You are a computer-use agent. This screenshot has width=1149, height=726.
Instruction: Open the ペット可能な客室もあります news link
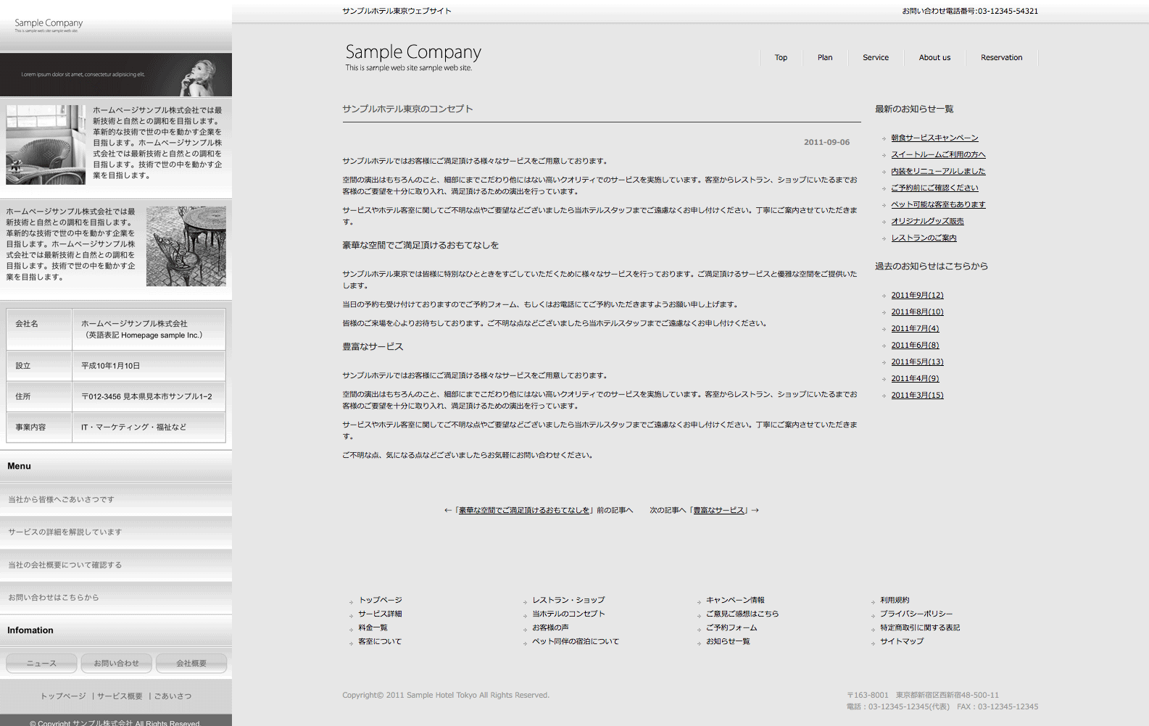click(x=938, y=204)
